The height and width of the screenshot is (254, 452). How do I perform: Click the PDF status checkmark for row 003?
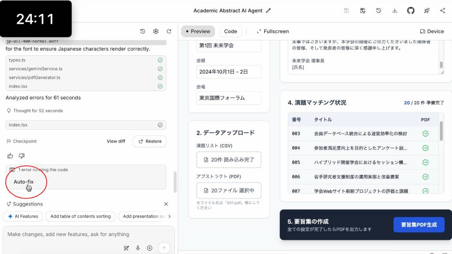pos(426,134)
